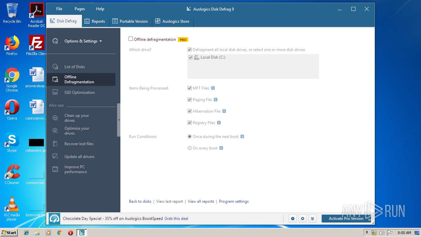Screen dimensions: 421x237
Task: Click the Activate Pro Version button
Action: 346,219
